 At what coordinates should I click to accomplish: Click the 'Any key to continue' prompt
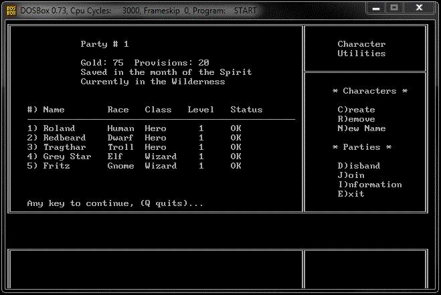point(115,203)
